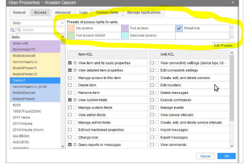The height and width of the screenshot is (165, 246).
Task: Expand the presets list scroll arrow
Action: pyautogui.click(x=232, y=37)
